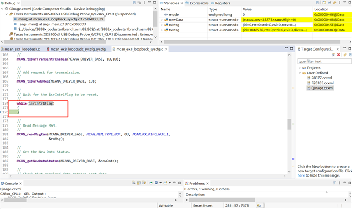This screenshot has width=352, height=209.
Task: Switch to Expressions tab
Action: pos(197,3)
